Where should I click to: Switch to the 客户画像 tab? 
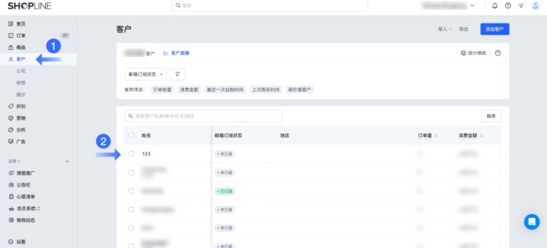coord(177,53)
